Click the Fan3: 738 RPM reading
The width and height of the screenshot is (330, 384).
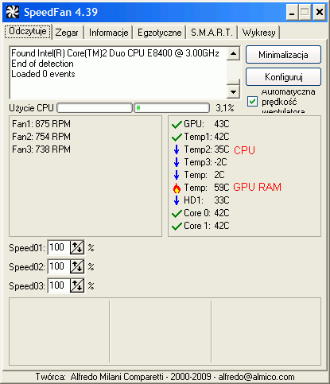[x=41, y=149]
